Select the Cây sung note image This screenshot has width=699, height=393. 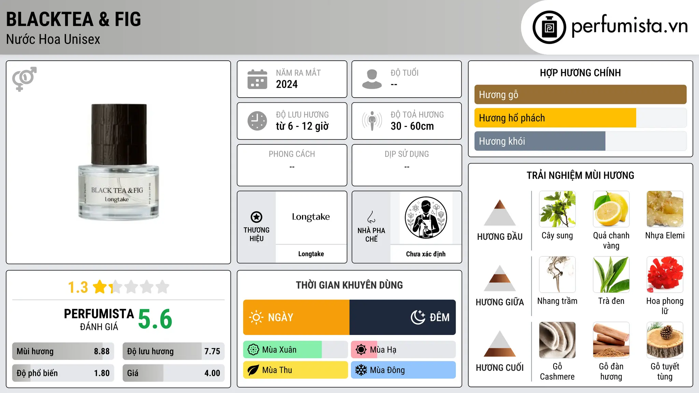557,209
